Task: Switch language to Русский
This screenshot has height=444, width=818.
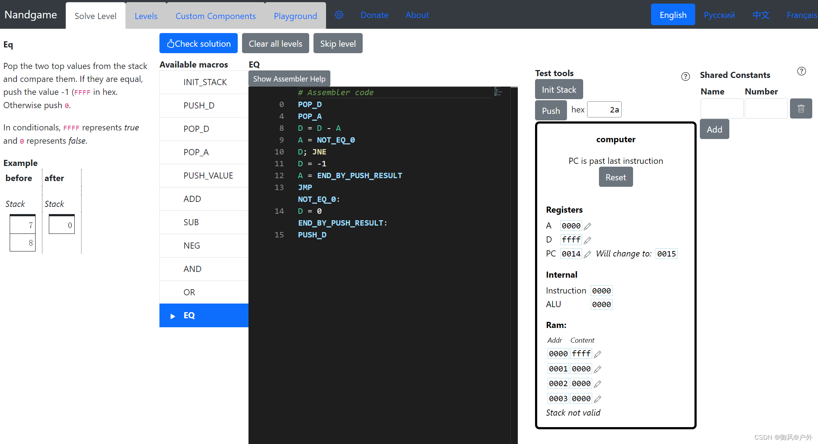Action: [x=719, y=15]
